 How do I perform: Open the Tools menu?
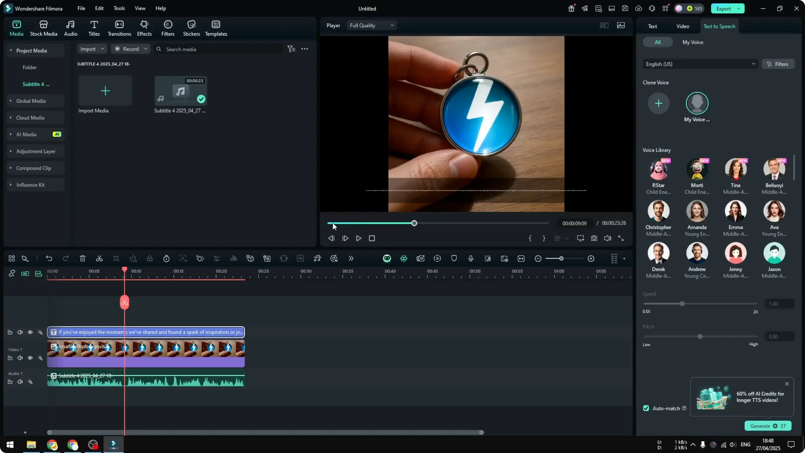[x=119, y=8]
